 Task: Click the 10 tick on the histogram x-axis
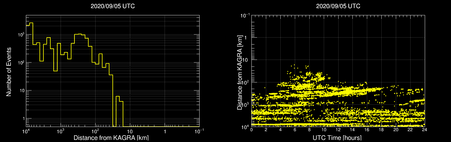click(x=130, y=131)
